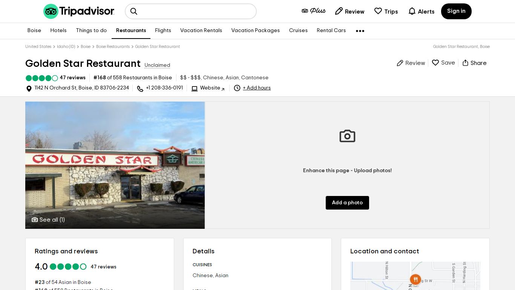Click the Golden Star Restaurant page title
The image size is (515, 290).
tap(83, 63)
